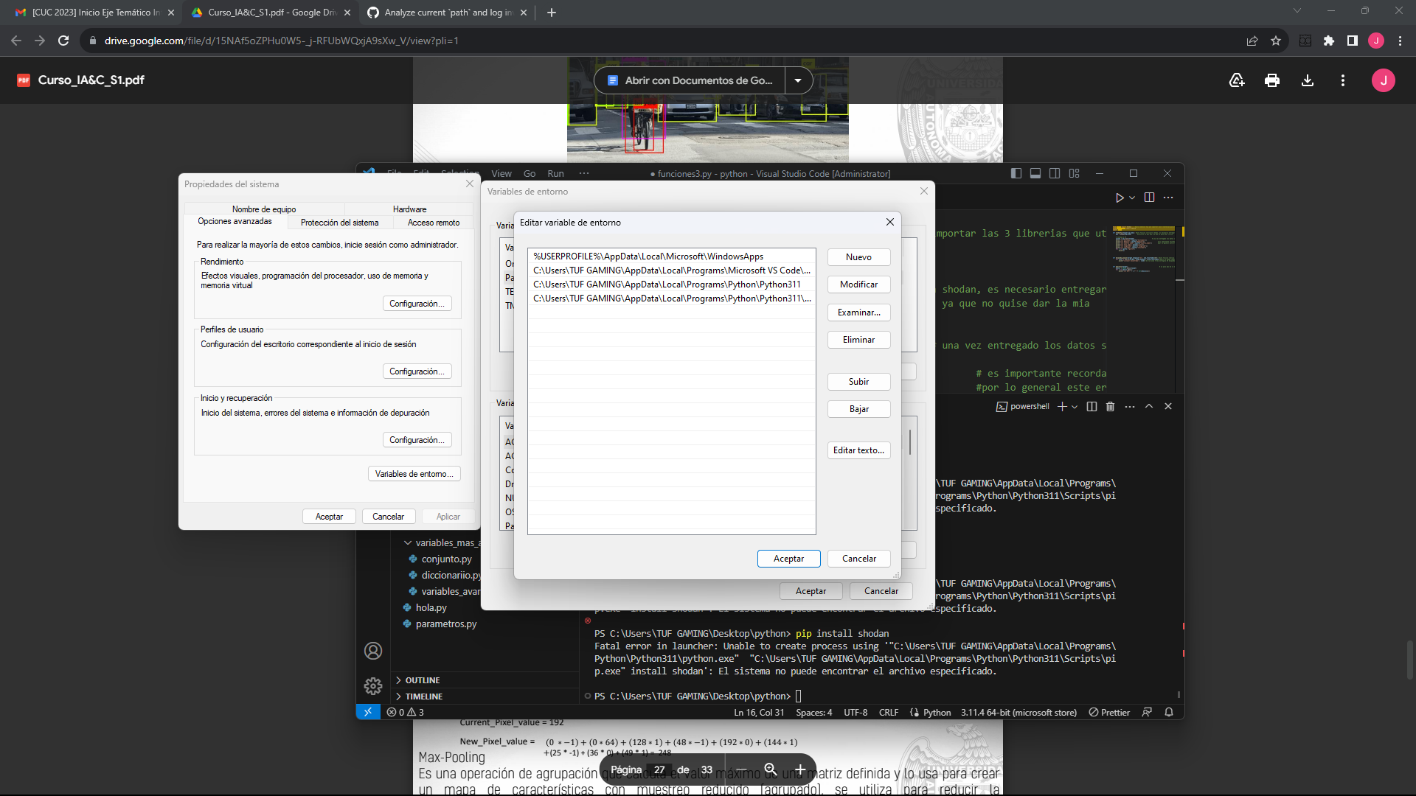The height and width of the screenshot is (796, 1416).
Task: Switch to the 'Protección del sistema' tab
Action: pos(339,222)
